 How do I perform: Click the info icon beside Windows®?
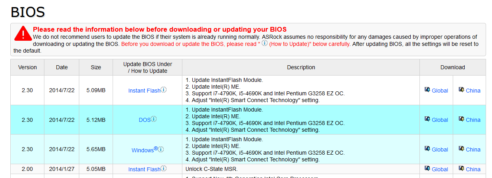161,150
